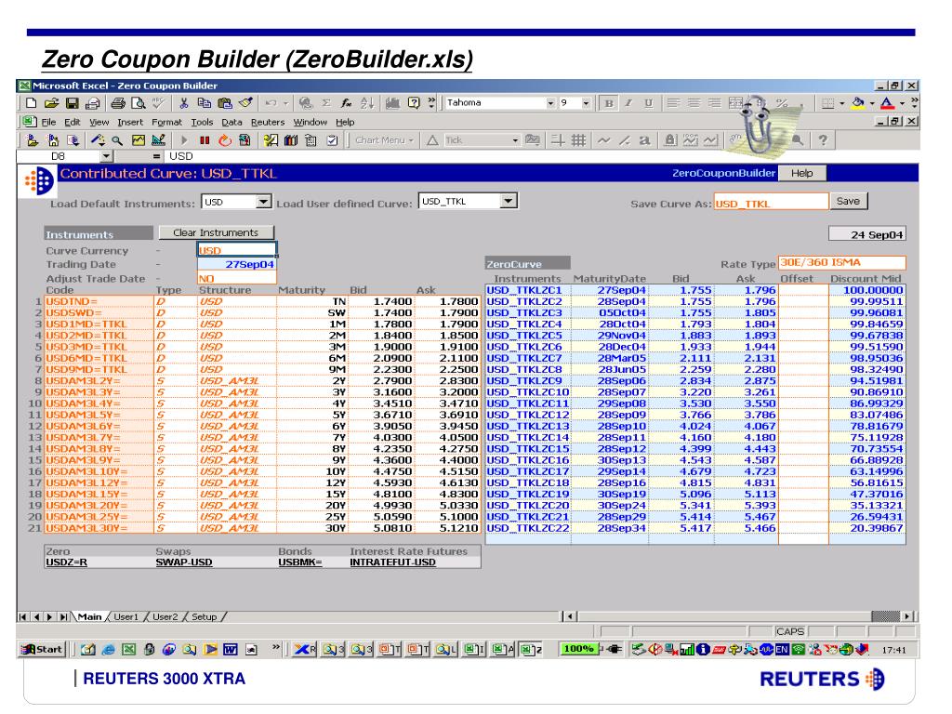Open the Load Default Instruments USD dropdown
The image size is (952, 714).
(x=263, y=202)
